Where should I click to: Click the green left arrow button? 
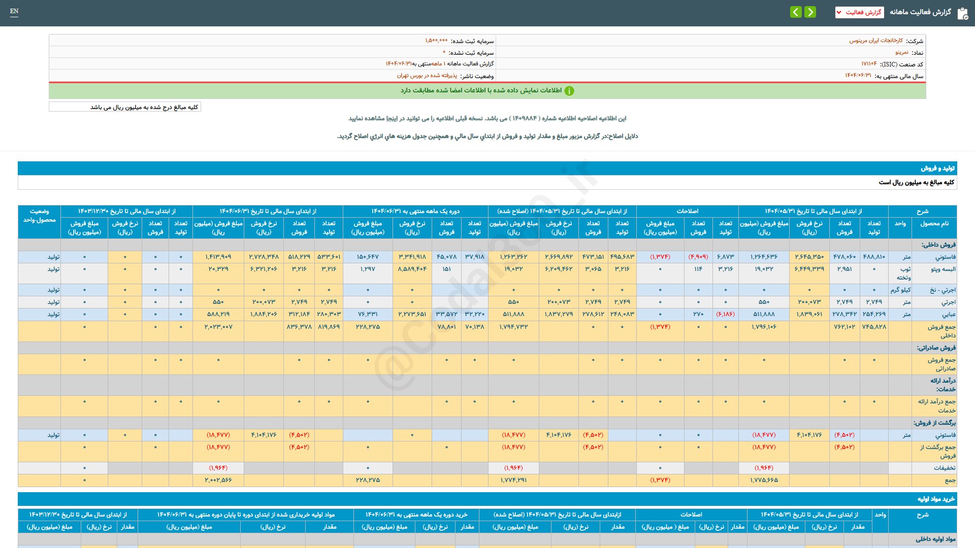click(x=796, y=12)
